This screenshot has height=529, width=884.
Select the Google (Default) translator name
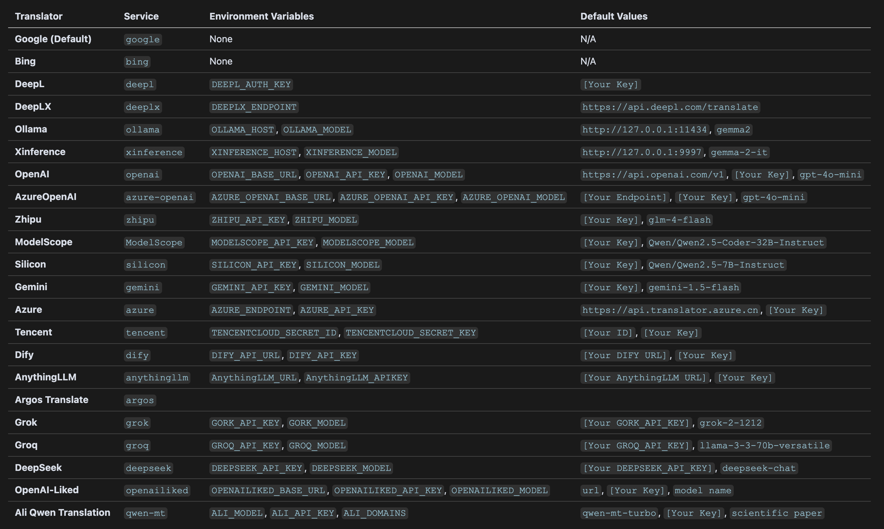(53, 39)
